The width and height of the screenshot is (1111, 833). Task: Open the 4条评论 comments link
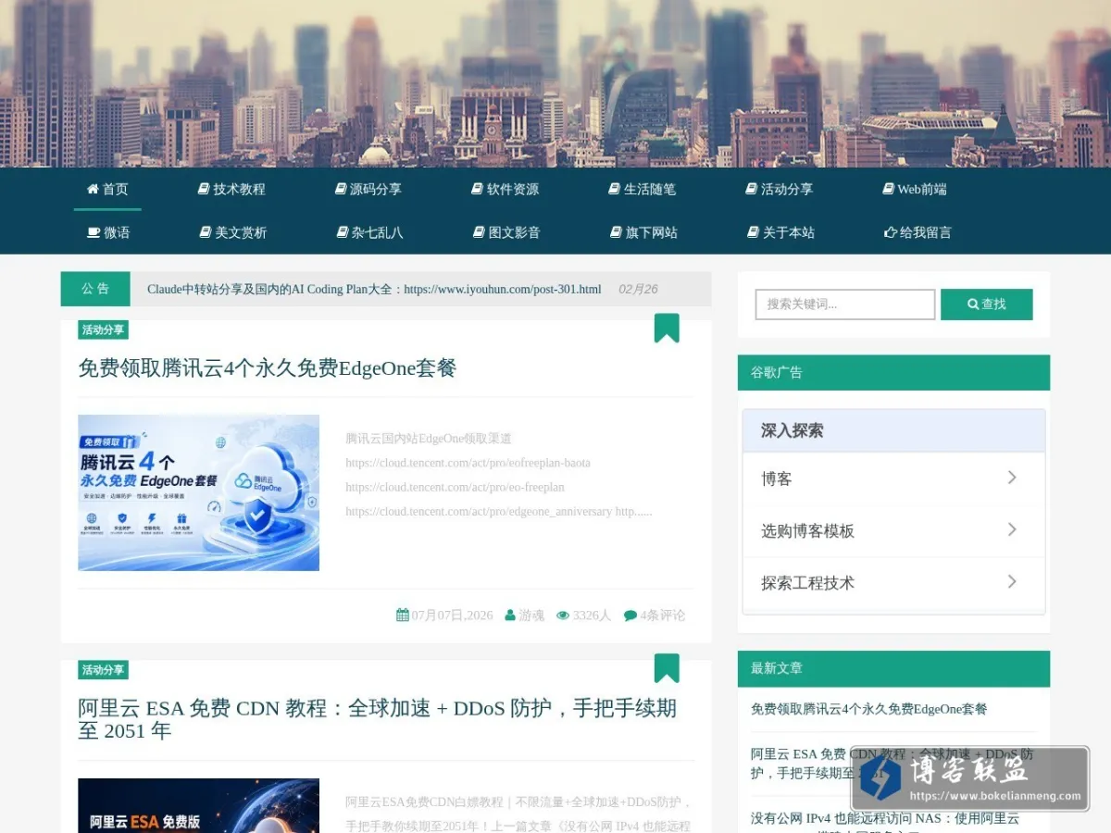[663, 615]
